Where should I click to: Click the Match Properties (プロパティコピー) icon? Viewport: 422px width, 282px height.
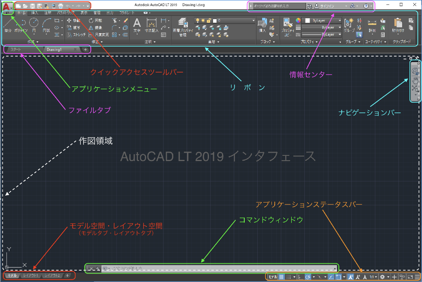[288, 27]
